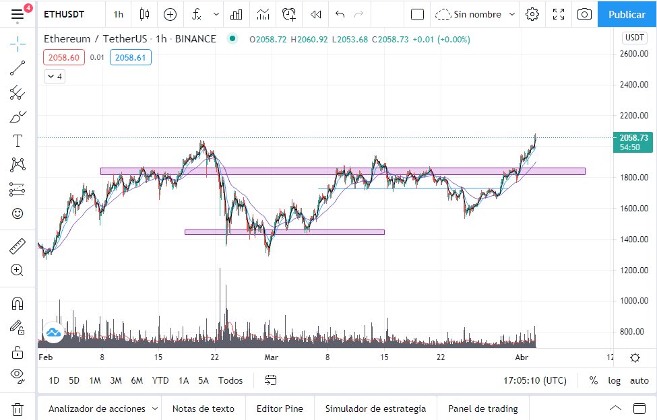Select the Todos date range
The image size is (657, 420).
pos(230,380)
